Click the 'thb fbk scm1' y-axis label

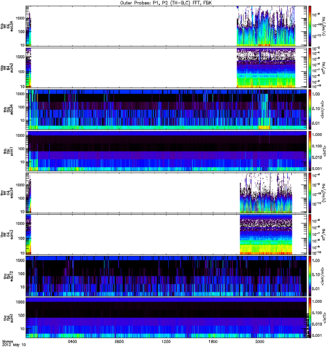tap(8, 151)
